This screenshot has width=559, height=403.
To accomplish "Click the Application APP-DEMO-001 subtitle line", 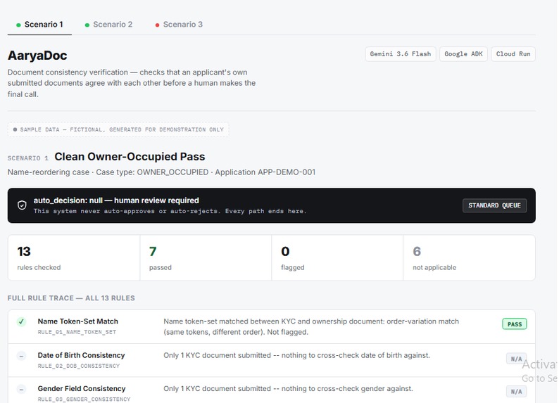I will [161, 172].
